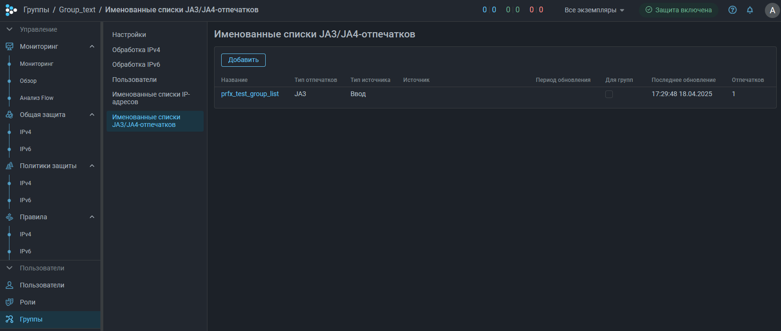Select Анализ Flow in the sidebar
Viewport: 781px width, 331px height.
[36, 98]
